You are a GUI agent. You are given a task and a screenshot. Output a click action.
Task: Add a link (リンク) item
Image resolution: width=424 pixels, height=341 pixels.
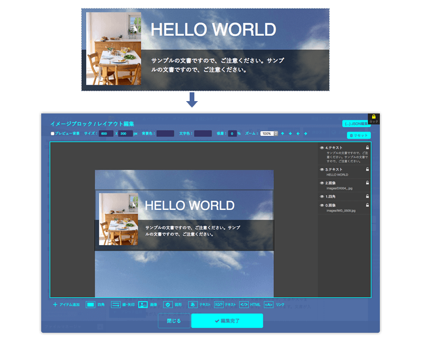click(269, 305)
